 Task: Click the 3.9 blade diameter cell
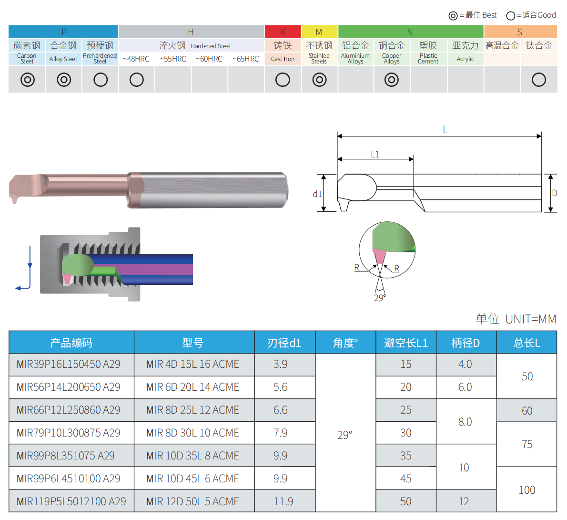coord(285,364)
